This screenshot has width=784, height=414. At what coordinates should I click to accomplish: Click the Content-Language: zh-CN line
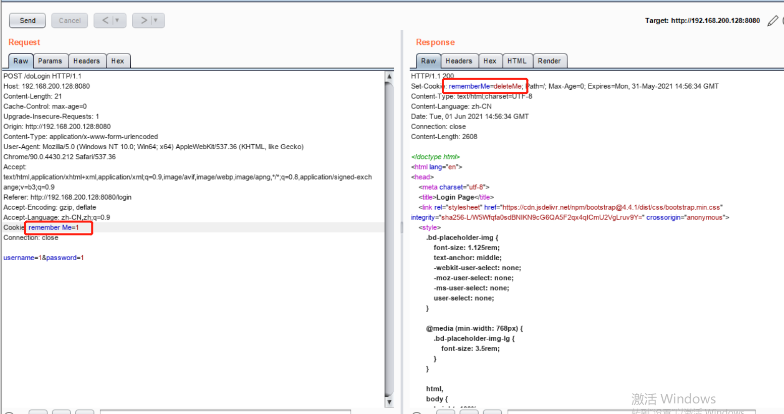pyautogui.click(x=451, y=106)
